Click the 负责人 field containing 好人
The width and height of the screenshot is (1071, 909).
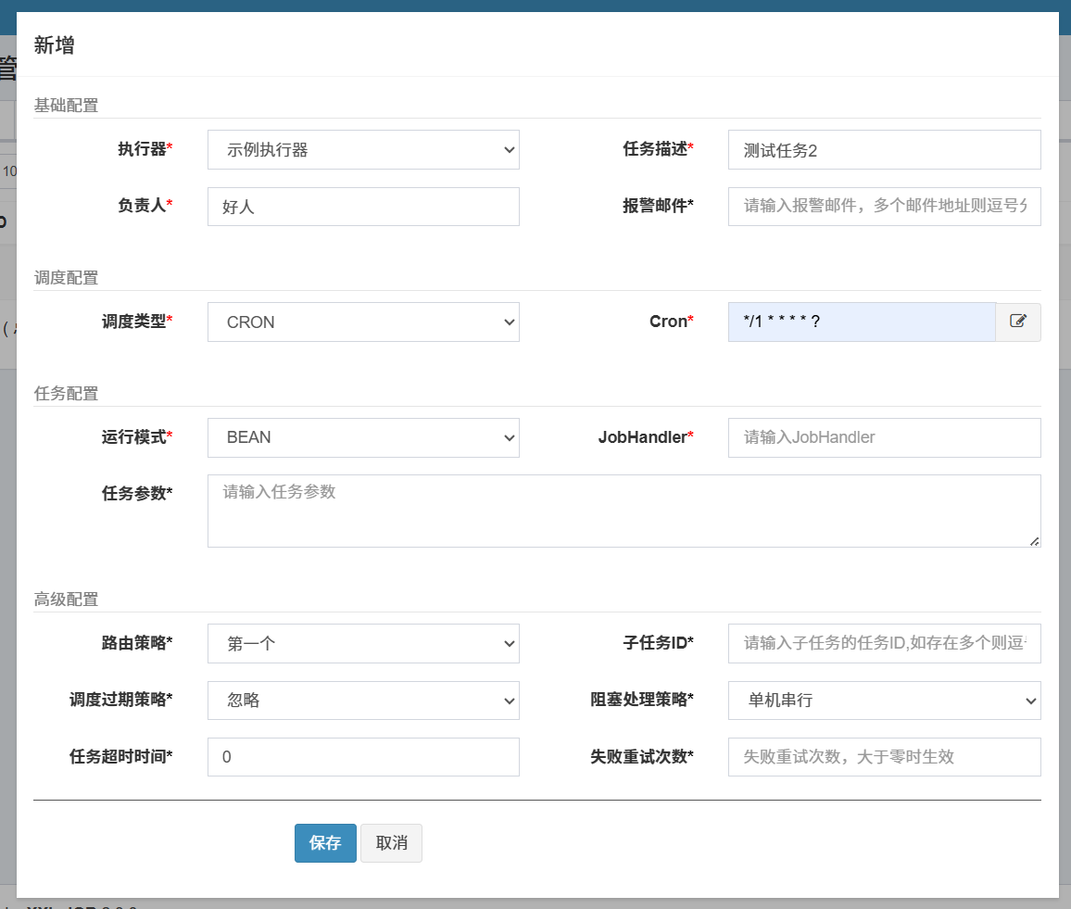point(363,207)
